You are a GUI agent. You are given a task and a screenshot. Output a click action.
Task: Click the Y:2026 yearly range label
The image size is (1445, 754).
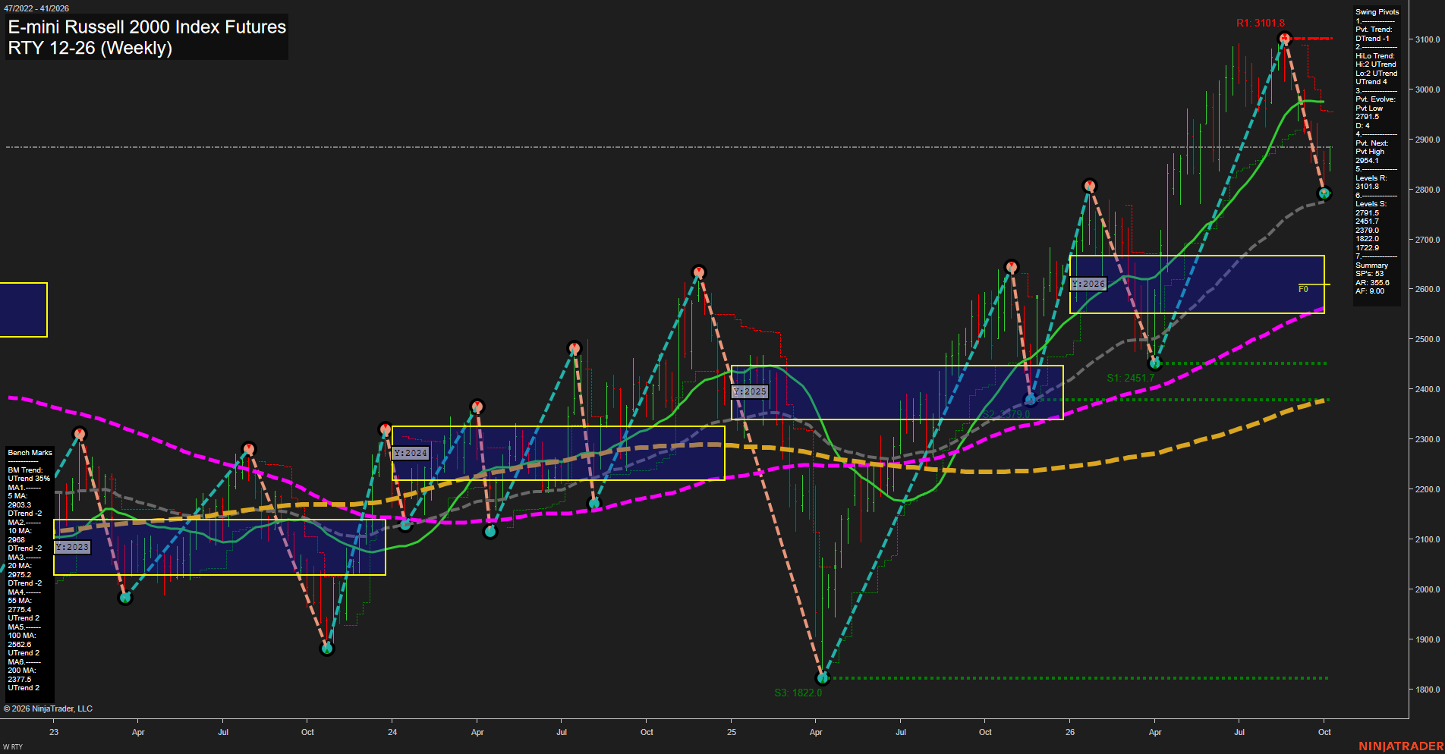tap(1088, 284)
